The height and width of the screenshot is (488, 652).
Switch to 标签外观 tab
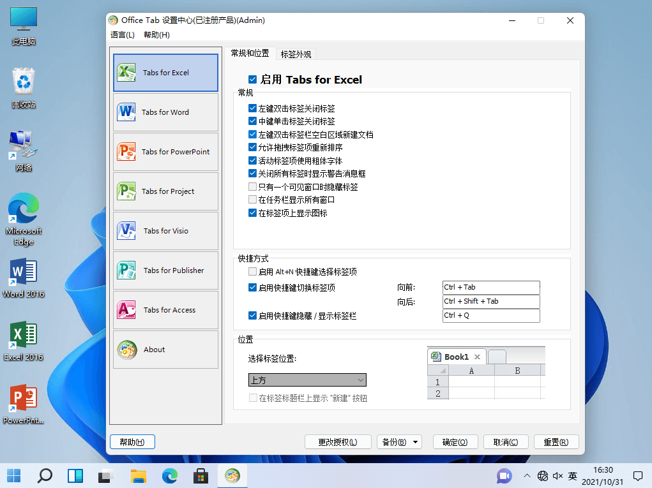coord(296,54)
